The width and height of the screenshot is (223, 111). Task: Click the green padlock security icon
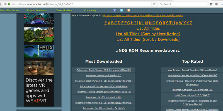(x=9, y=4)
